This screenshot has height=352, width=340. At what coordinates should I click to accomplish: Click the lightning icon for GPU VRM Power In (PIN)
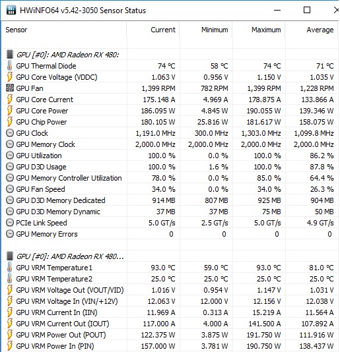(10, 346)
